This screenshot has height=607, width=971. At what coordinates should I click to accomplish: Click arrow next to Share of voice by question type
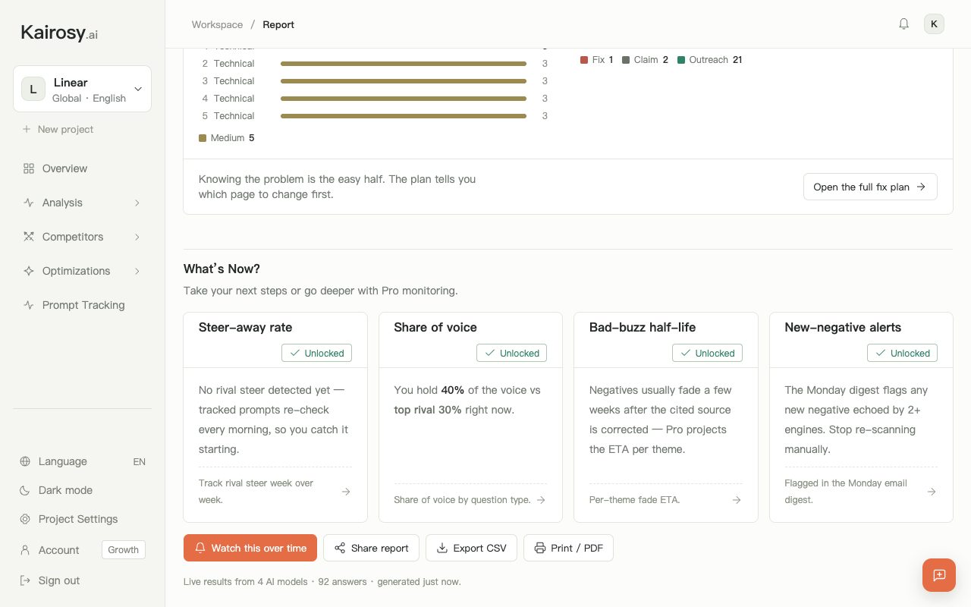(541, 500)
